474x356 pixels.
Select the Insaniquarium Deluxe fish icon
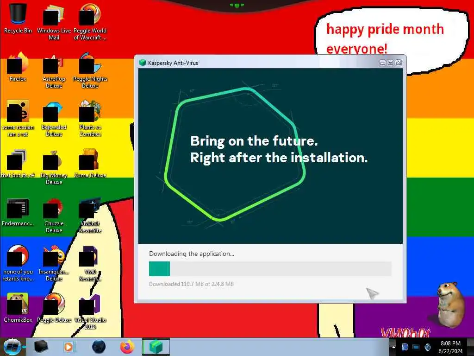click(x=54, y=263)
